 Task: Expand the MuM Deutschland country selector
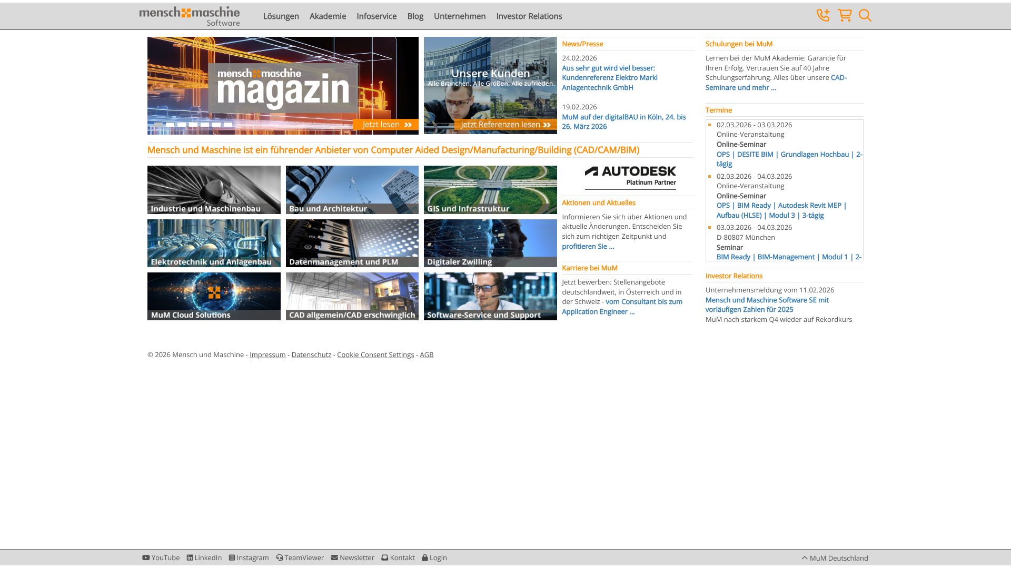835,558
